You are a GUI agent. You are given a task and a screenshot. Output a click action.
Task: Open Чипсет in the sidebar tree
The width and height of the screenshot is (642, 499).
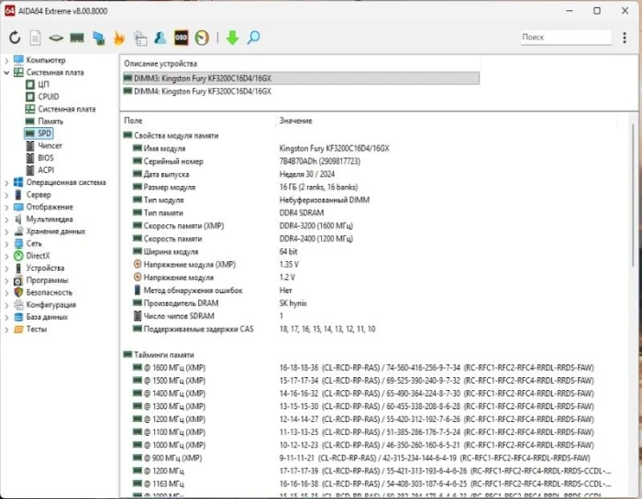pyautogui.click(x=50, y=146)
